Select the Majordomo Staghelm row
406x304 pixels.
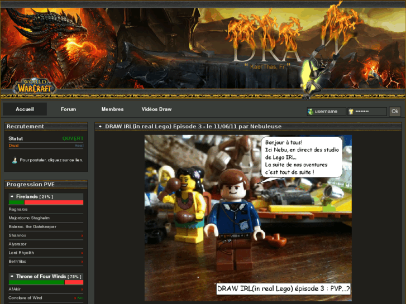46,218
